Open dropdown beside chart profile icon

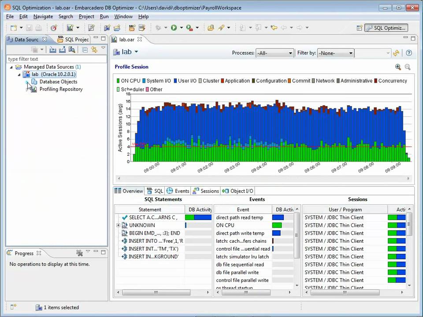click(x=78, y=28)
